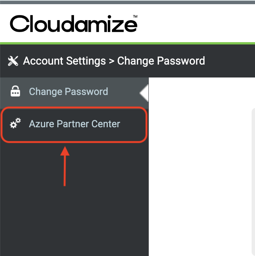
Task: Click the wrench and screwdriver settings icon
Action: point(13,61)
